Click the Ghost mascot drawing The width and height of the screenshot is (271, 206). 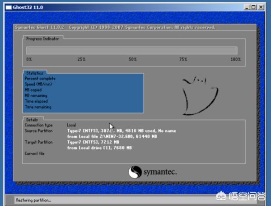200,95
